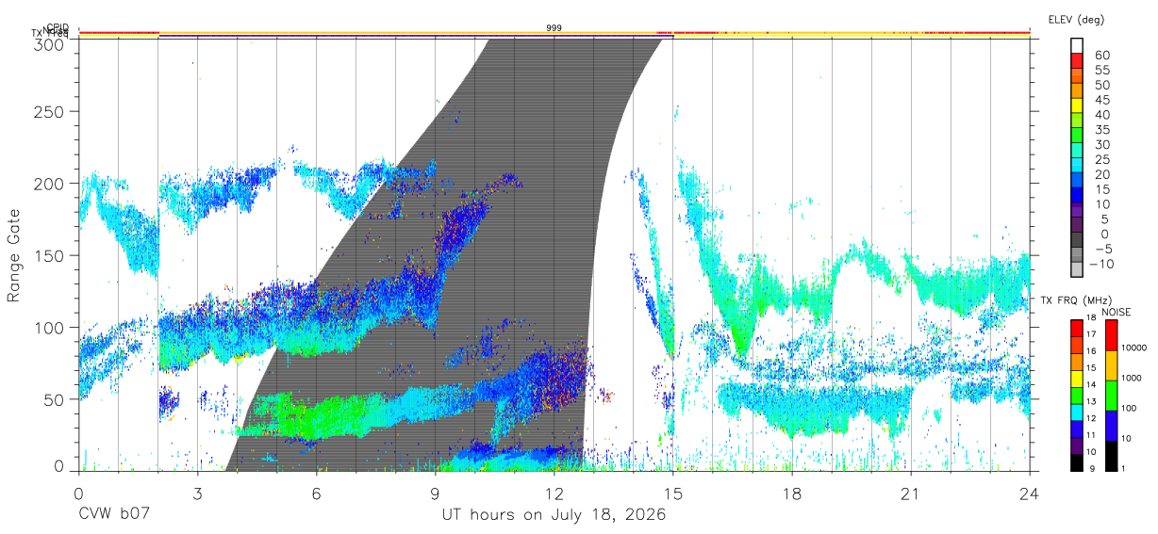Screen dimensions: 1158x534
Task: Click the '999' CPID label above plot
Action: pos(554,28)
